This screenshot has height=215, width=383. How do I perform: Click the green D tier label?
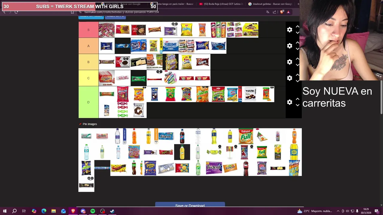pos(88,102)
